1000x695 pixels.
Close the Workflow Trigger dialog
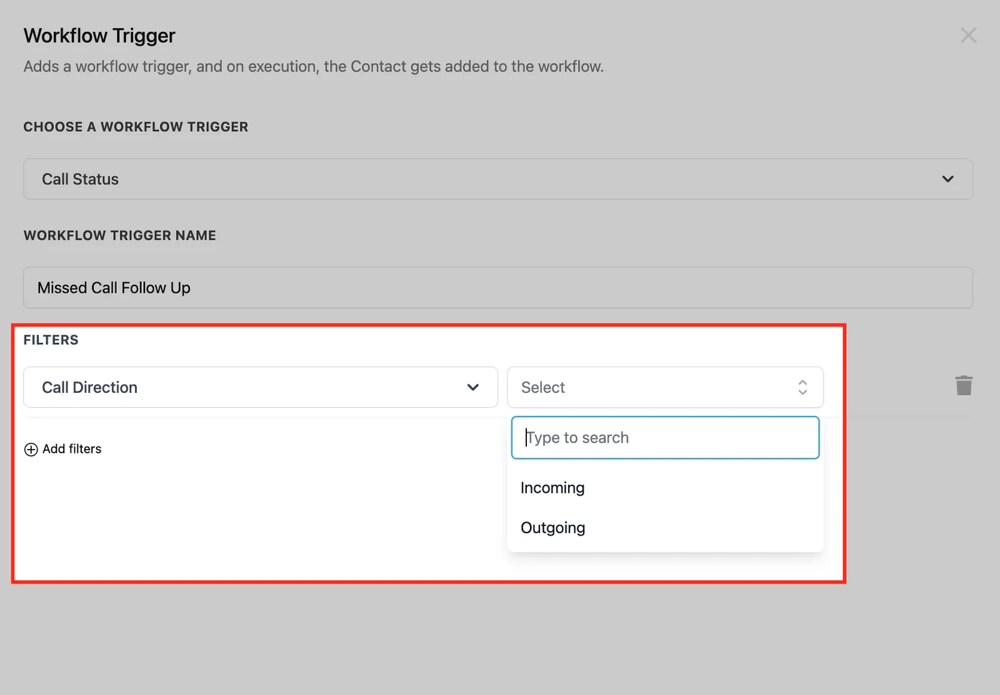tap(968, 36)
